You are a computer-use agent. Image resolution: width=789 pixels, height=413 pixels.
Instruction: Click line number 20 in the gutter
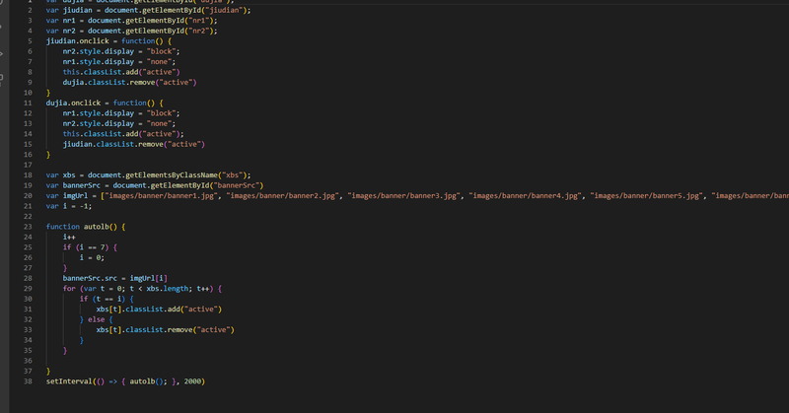point(28,196)
